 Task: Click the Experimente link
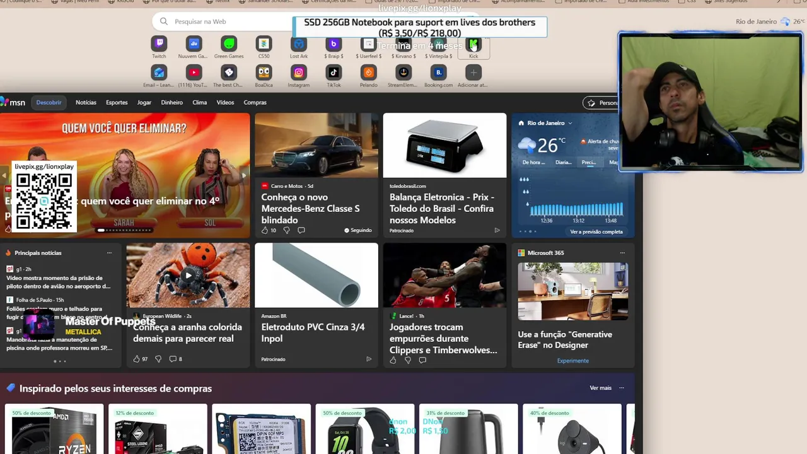(x=573, y=361)
